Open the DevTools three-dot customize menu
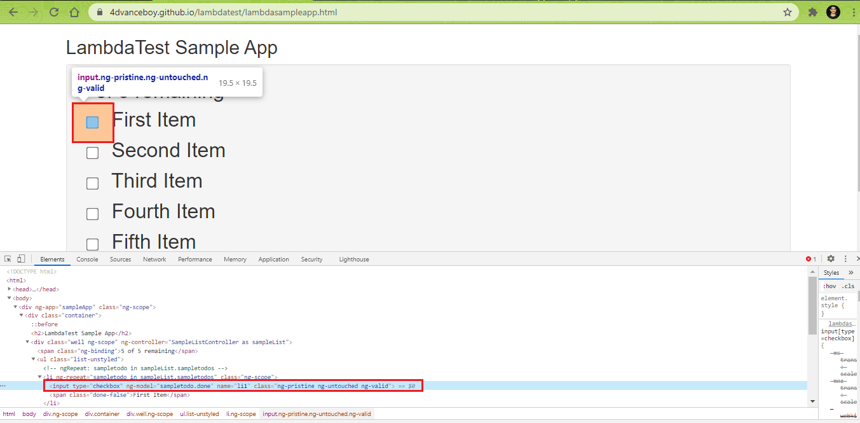 [845, 259]
